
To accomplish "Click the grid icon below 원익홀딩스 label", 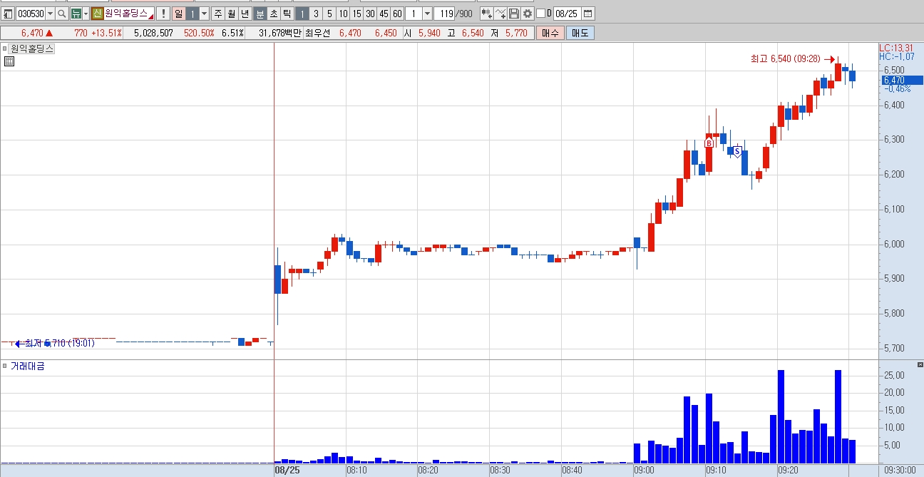I will tap(9, 61).
